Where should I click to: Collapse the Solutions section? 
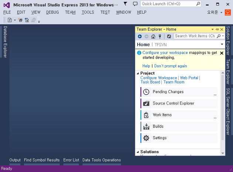[138, 152]
